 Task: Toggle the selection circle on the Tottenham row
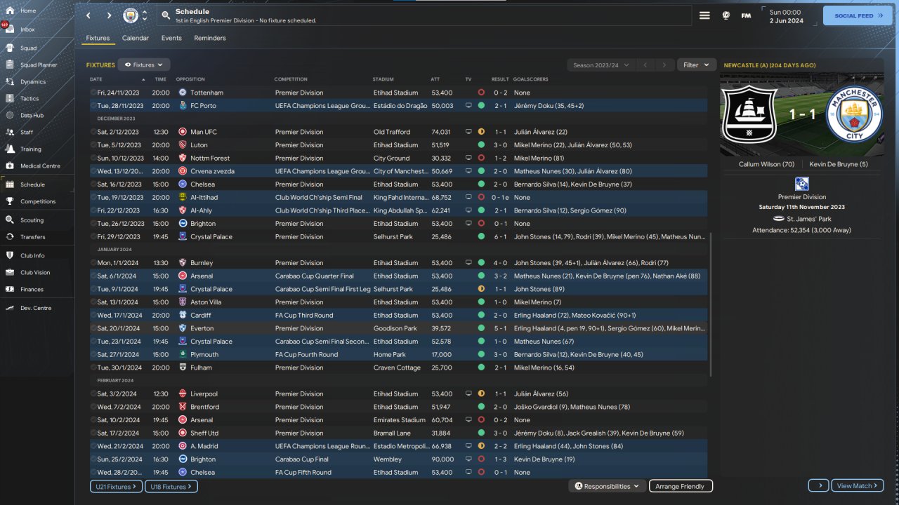(x=93, y=93)
